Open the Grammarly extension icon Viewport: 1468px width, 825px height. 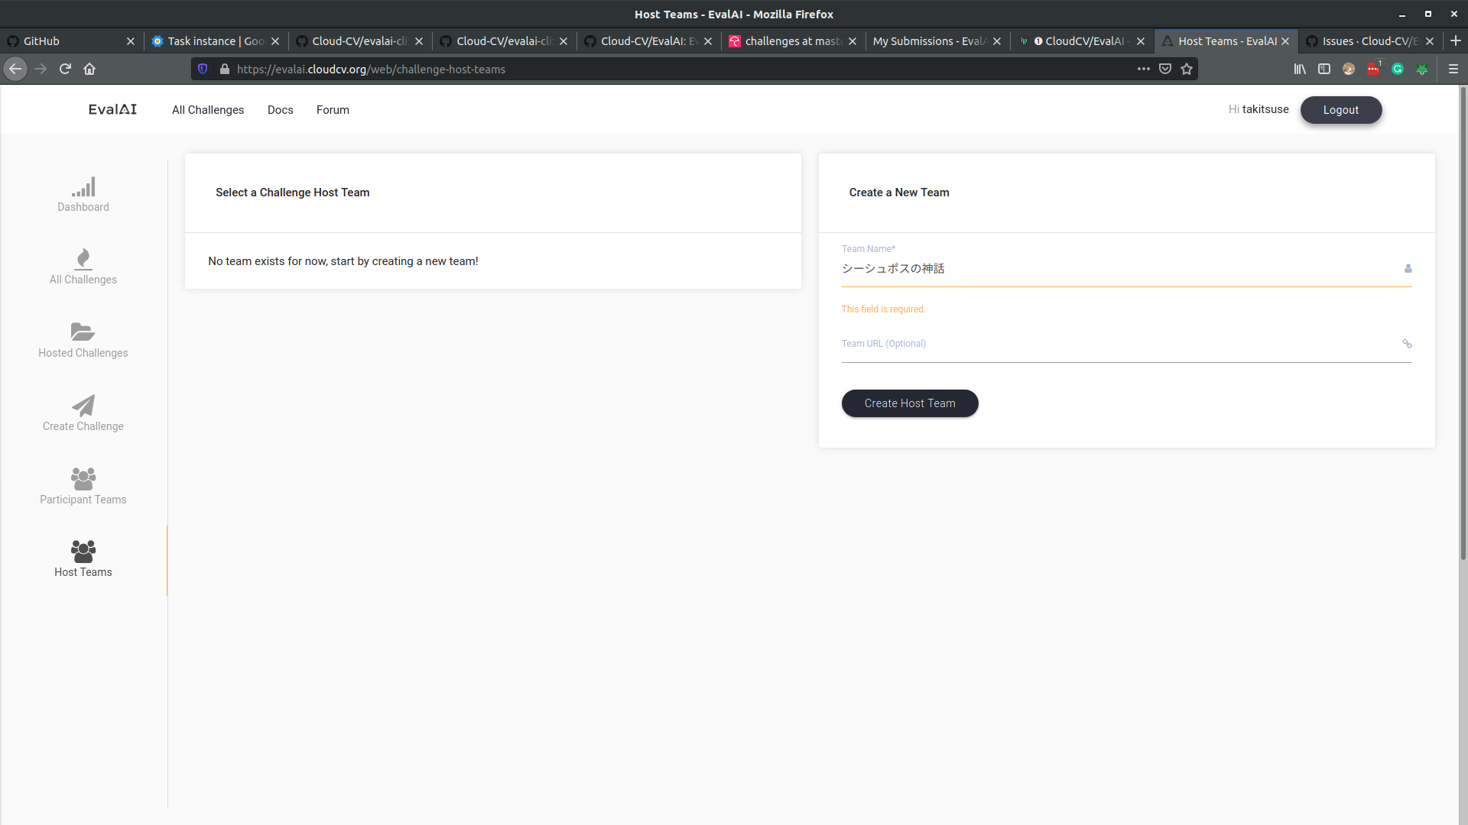pos(1398,69)
